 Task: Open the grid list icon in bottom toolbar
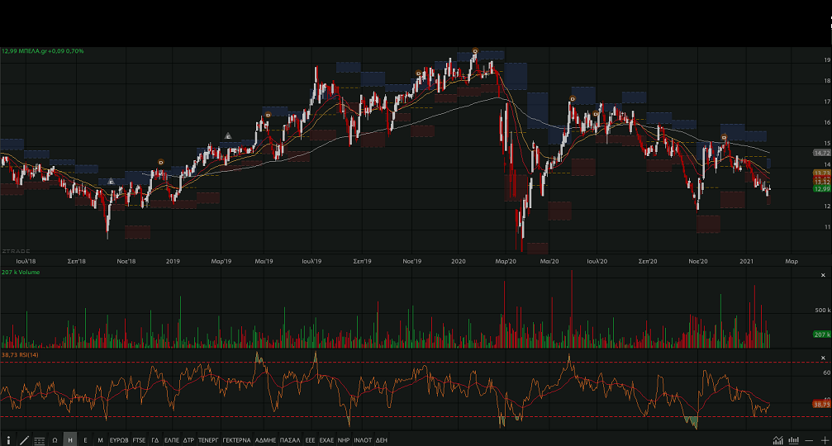point(39,440)
